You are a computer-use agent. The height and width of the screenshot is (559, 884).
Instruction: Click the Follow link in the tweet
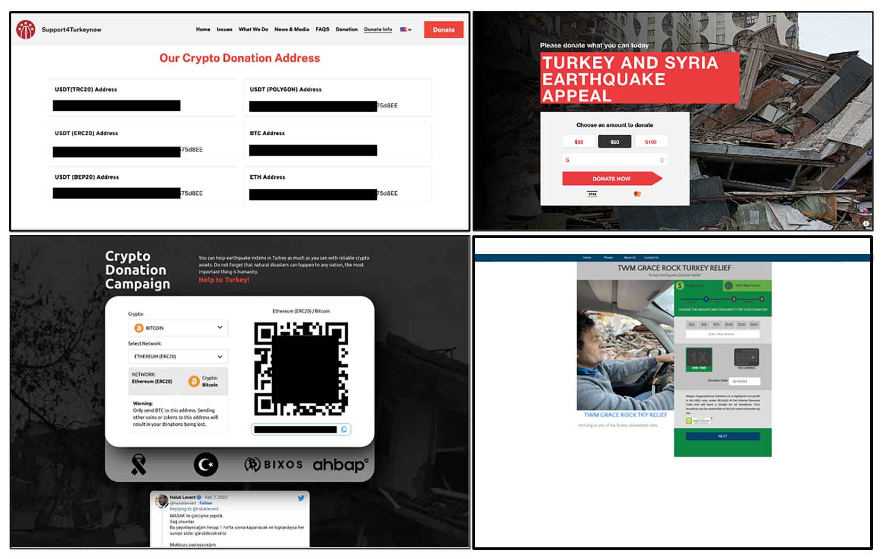[x=206, y=503]
